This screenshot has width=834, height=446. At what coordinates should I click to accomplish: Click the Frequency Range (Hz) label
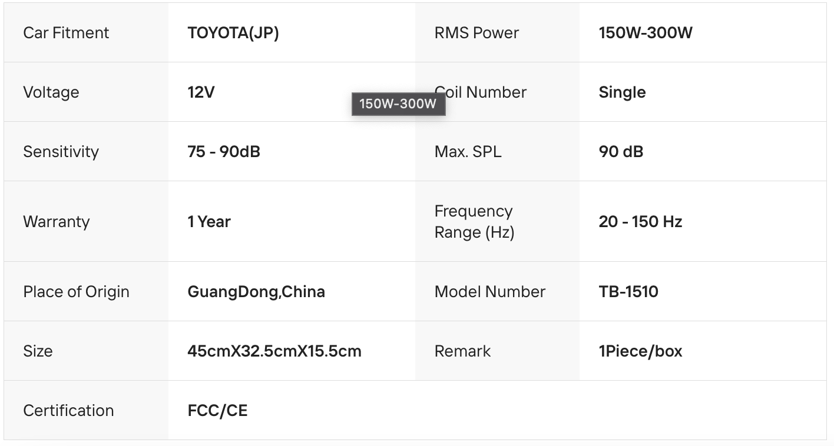pyautogui.click(x=474, y=222)
